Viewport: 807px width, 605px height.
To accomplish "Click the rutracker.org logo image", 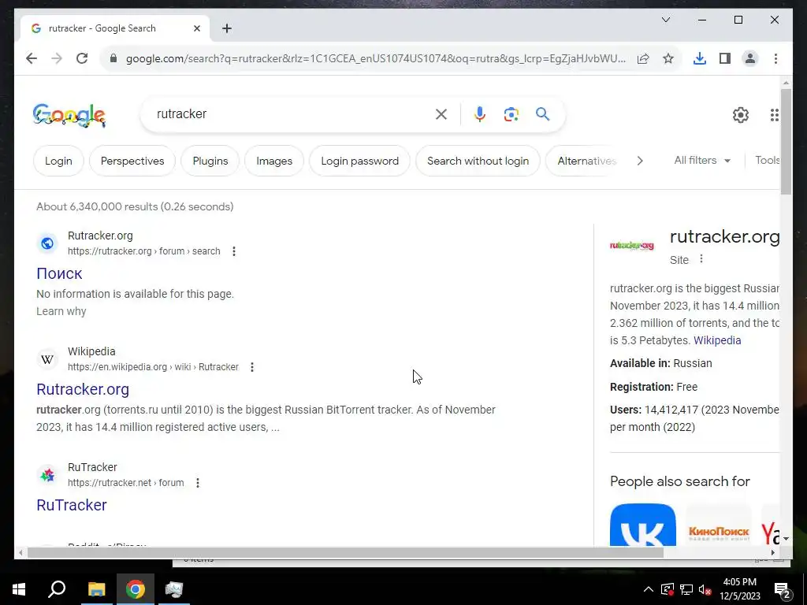I will point(631,246).
